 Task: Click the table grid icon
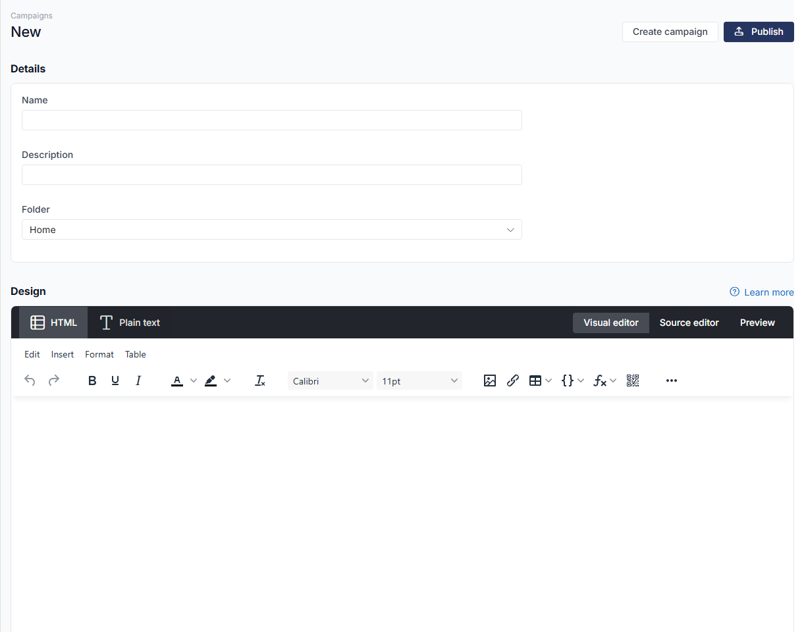(535, 381)
